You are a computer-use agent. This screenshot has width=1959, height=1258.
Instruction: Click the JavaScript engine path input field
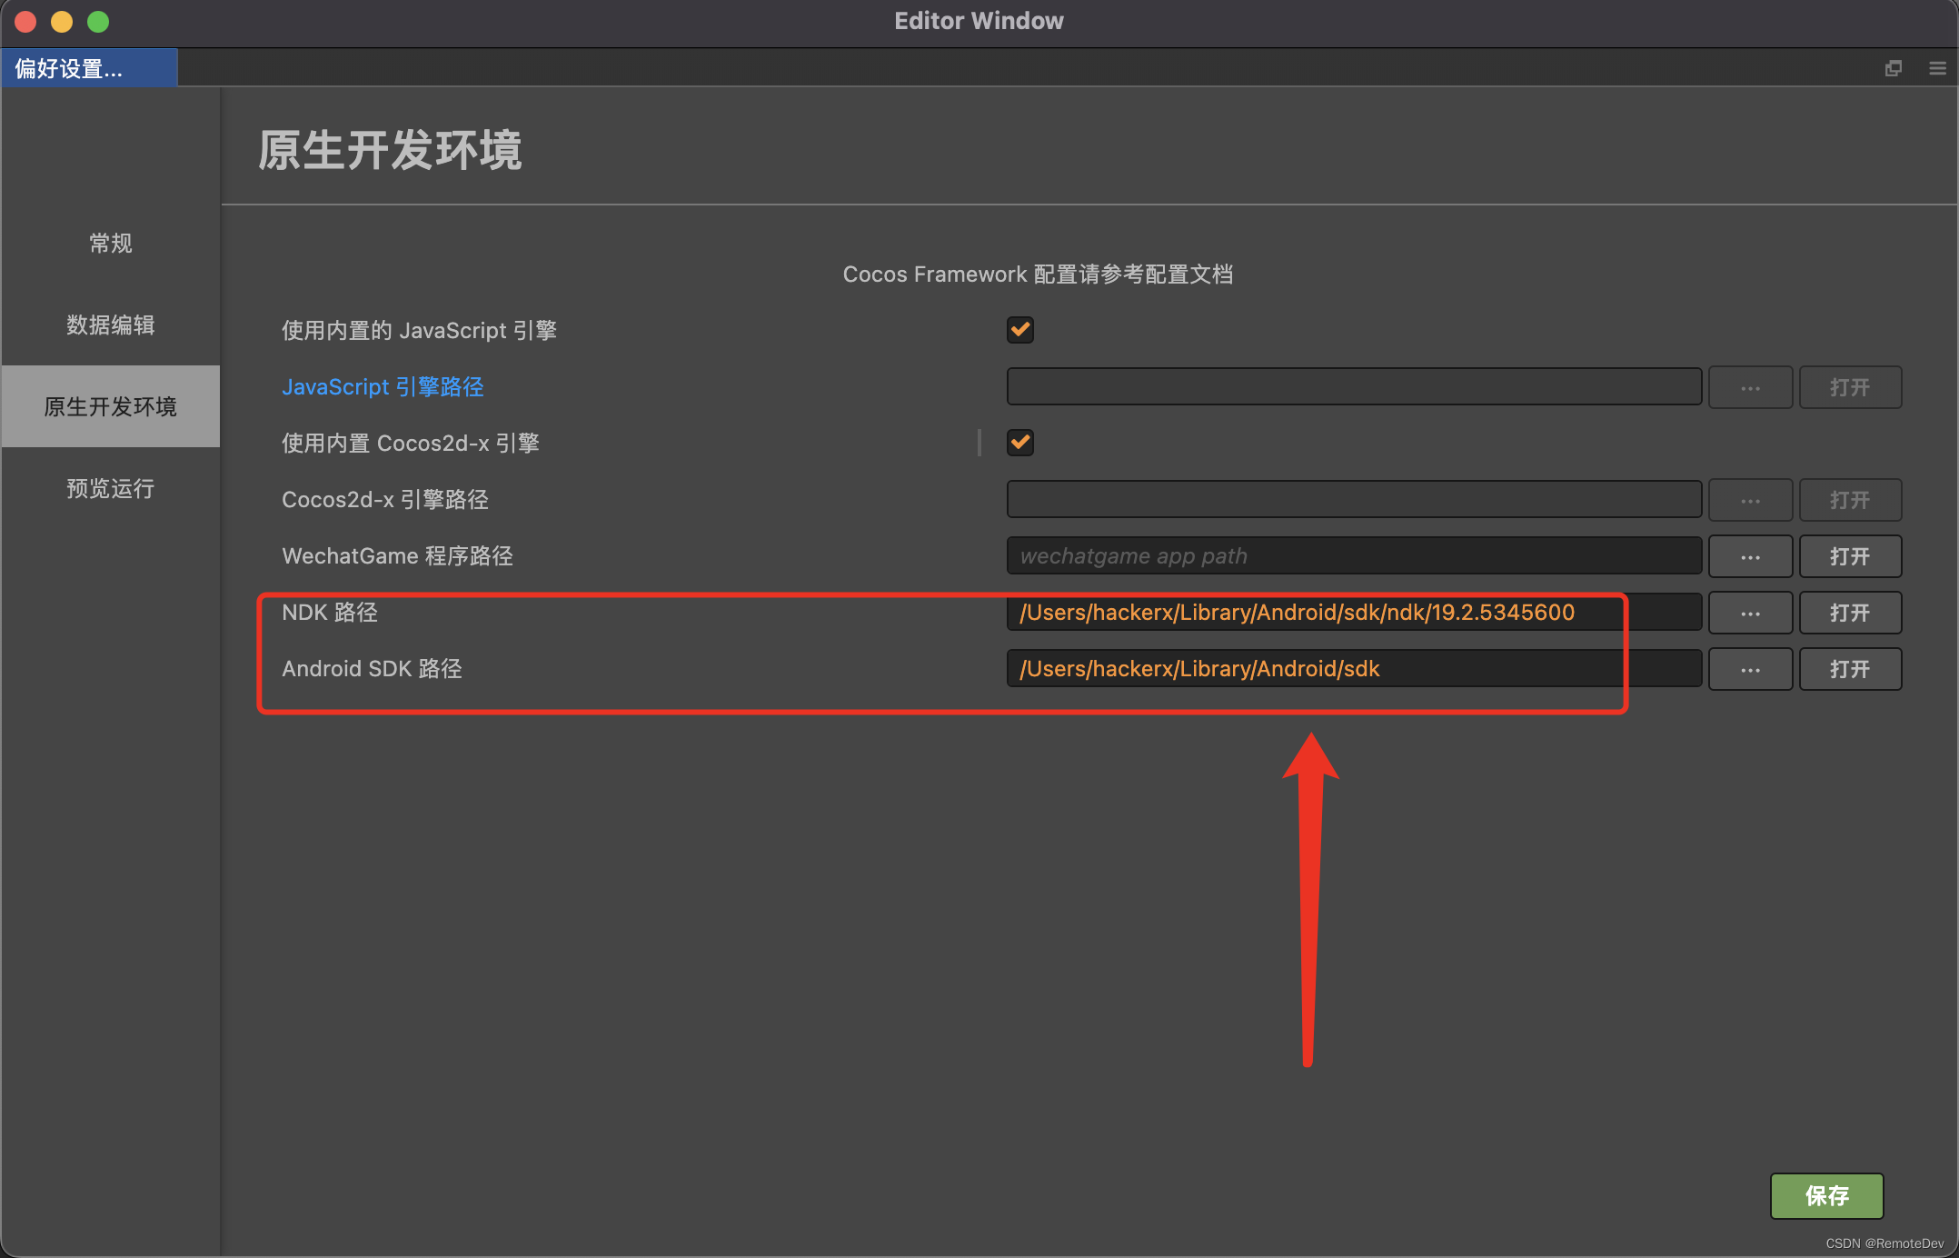coord(1354,386)
